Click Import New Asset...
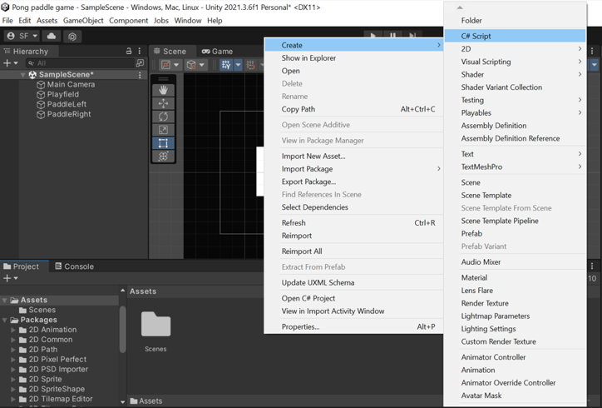602x408 pixels. [353, 157]
